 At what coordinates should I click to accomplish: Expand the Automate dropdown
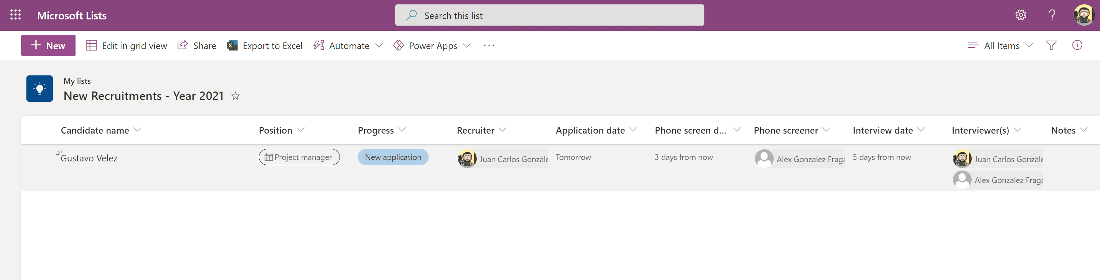tap(348, 45)
